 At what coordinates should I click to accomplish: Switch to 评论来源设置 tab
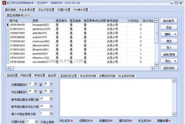point(27,10)
